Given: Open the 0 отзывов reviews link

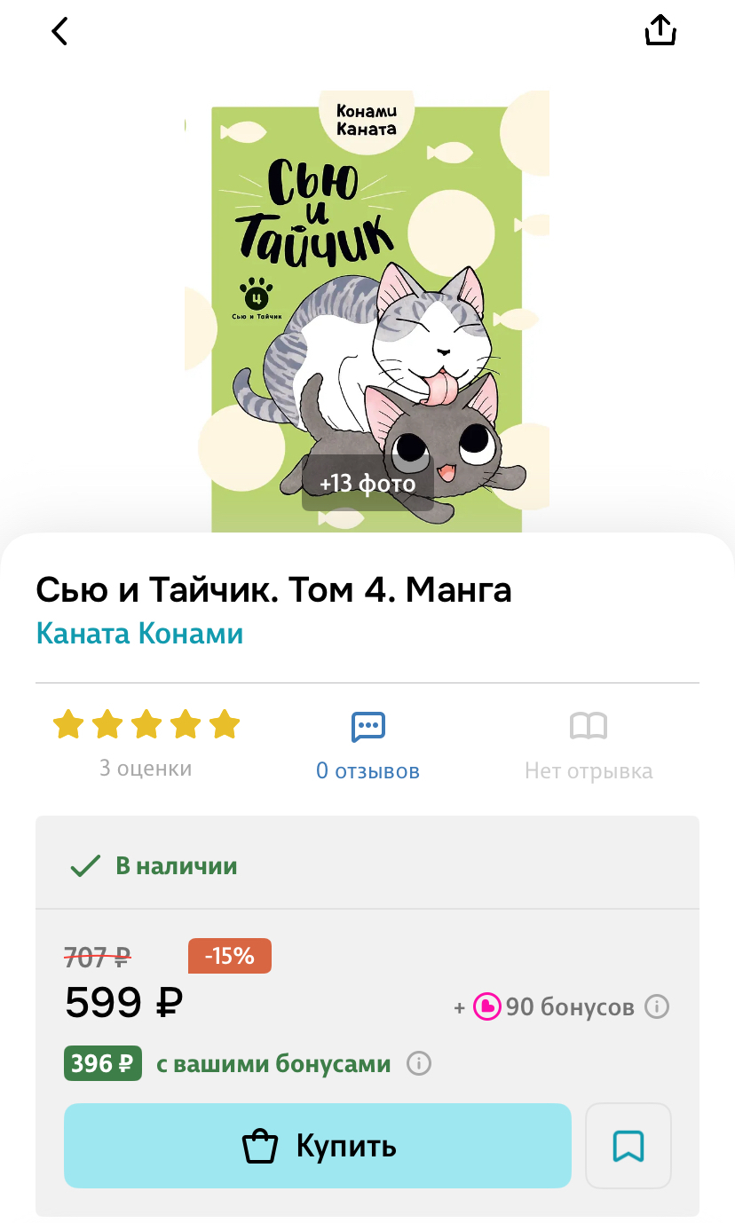Looking at the screenshot, I should [367, 771].
